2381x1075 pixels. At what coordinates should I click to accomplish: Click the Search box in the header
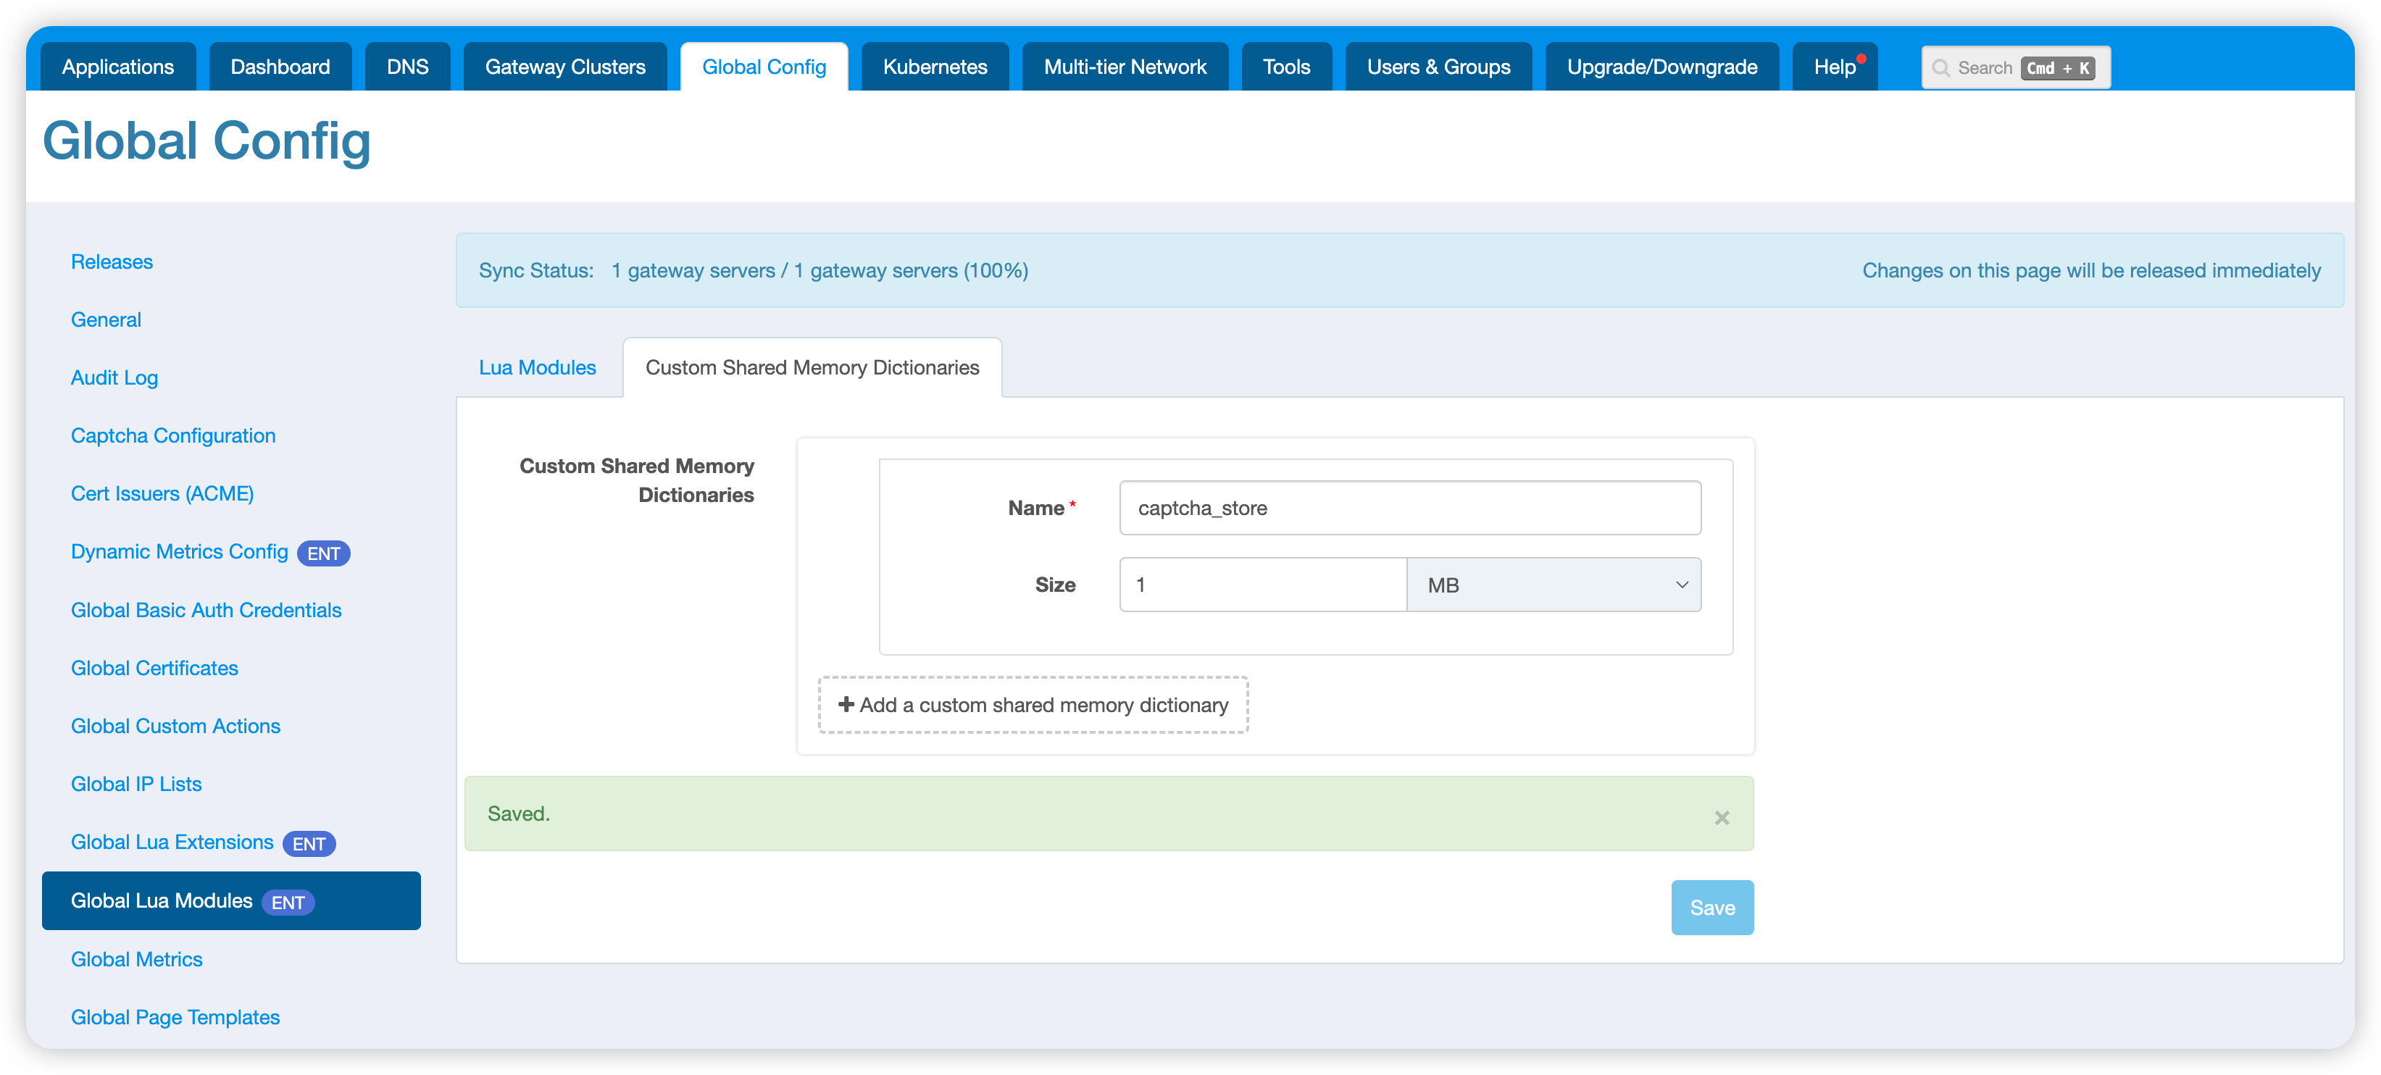tap(1983, 68)
